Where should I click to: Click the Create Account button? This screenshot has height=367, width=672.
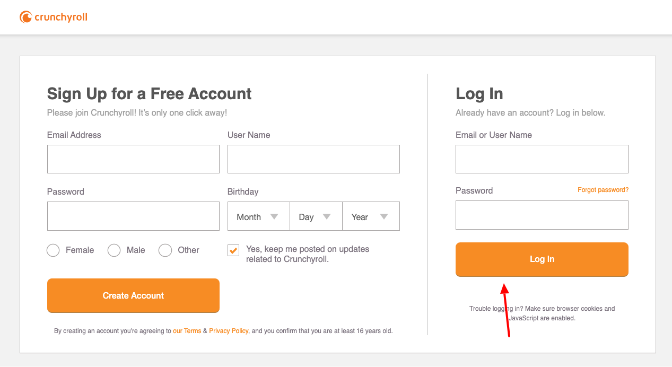[133, 295]
